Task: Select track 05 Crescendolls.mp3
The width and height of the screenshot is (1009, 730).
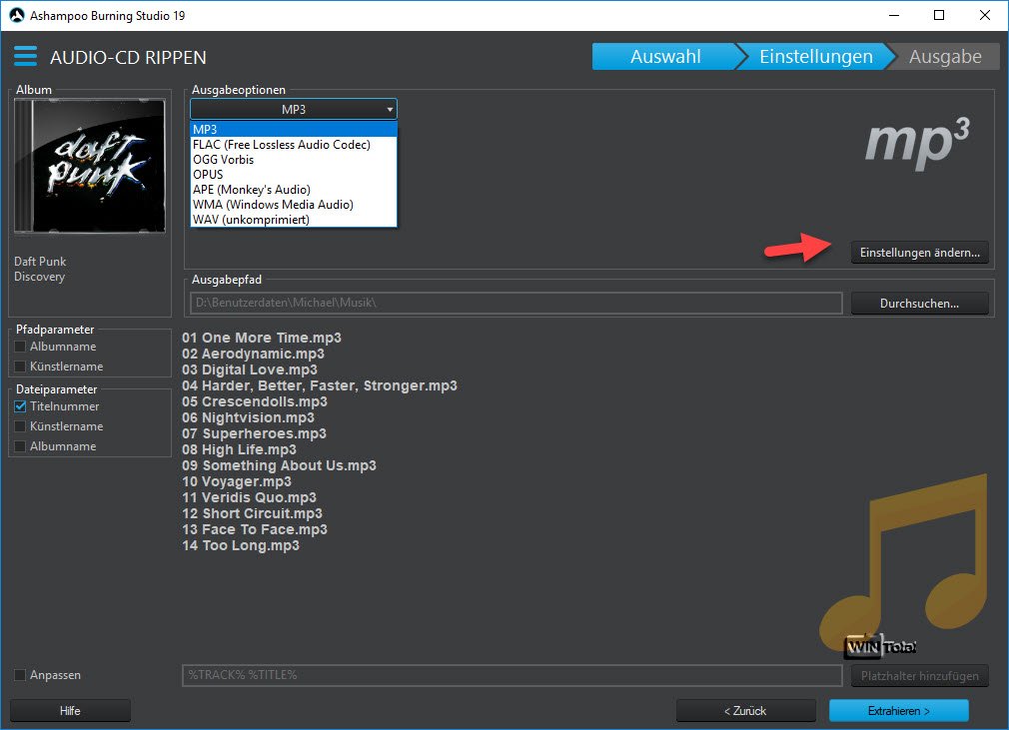Action: coord(254,402)
